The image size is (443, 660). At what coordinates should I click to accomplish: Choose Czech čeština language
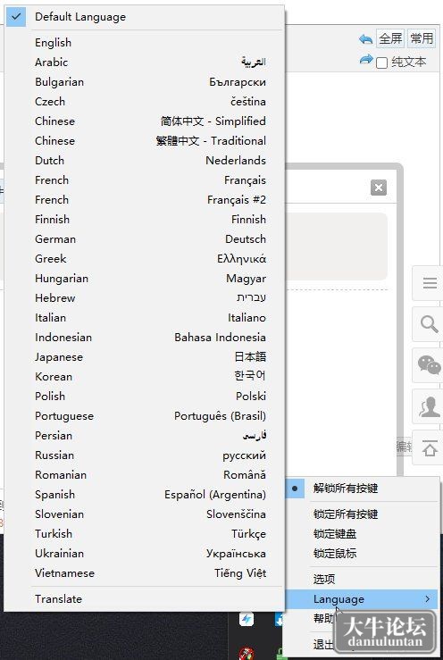[145, 102]
